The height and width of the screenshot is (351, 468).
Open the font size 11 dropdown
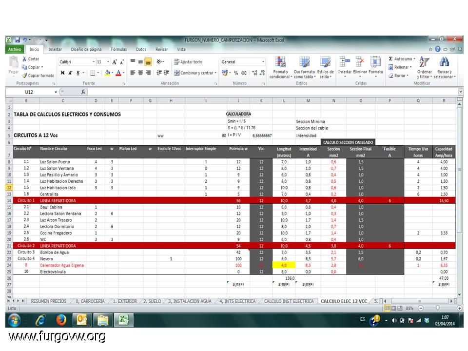coord(108,62)
